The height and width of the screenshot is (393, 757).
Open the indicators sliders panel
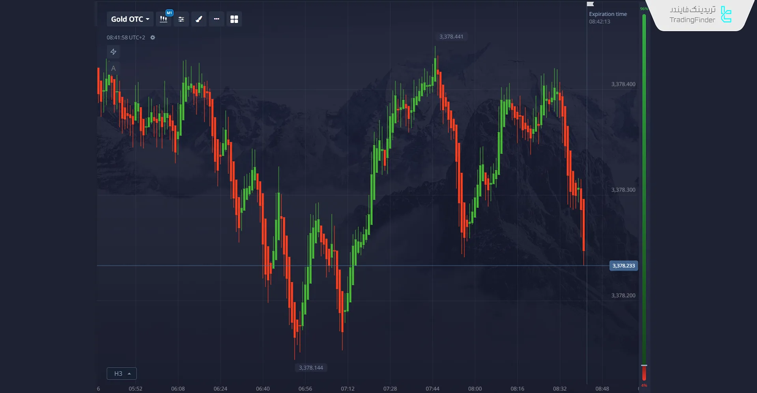coord(181,19)
